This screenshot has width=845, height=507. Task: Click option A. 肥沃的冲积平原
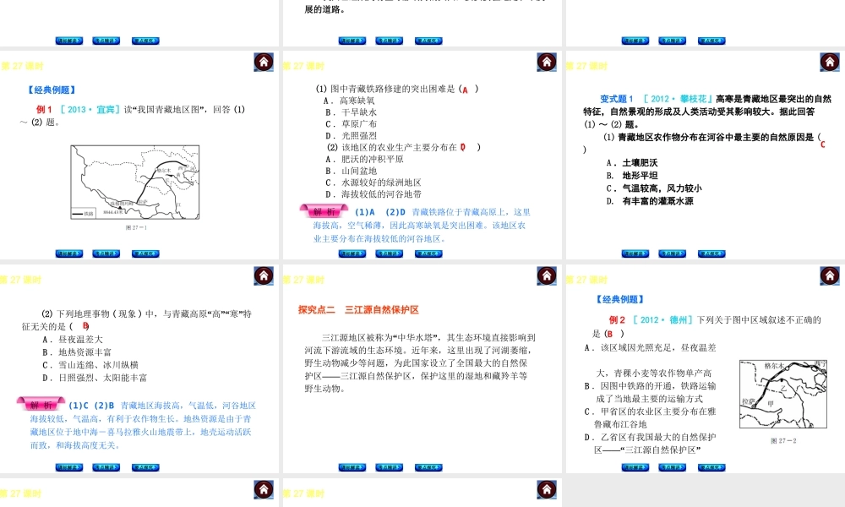tap(364, 159)
